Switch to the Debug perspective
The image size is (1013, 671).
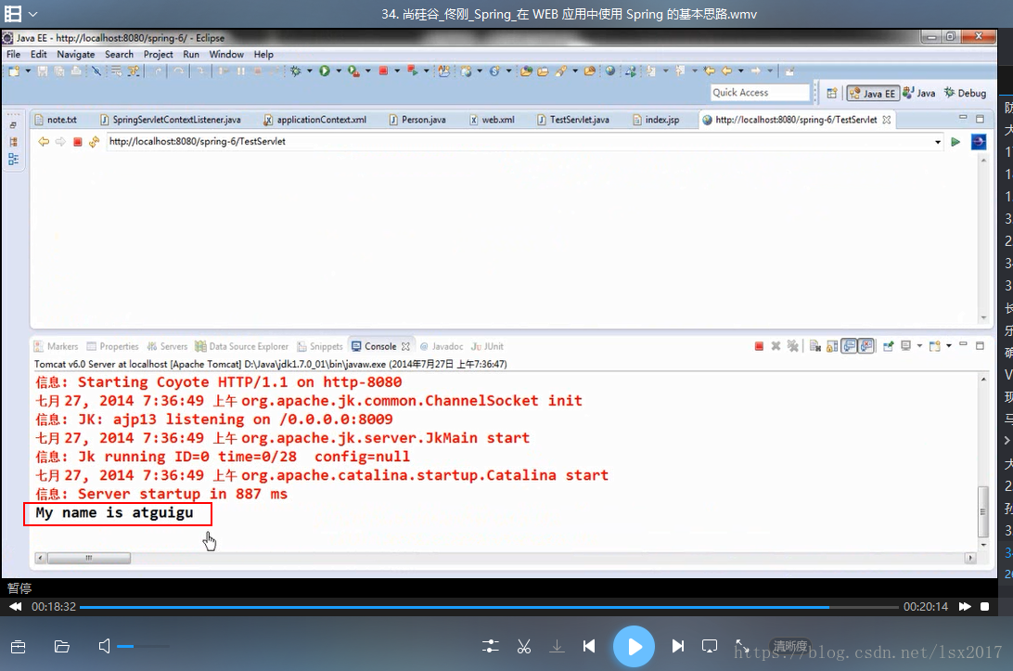click(x=965, y=93)
